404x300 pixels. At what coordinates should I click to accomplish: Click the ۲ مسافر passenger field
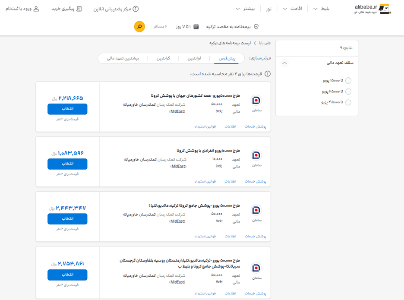point(161,26)
